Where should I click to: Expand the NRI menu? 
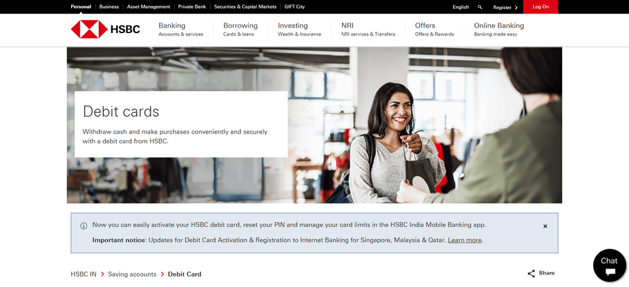click(368, 29)
